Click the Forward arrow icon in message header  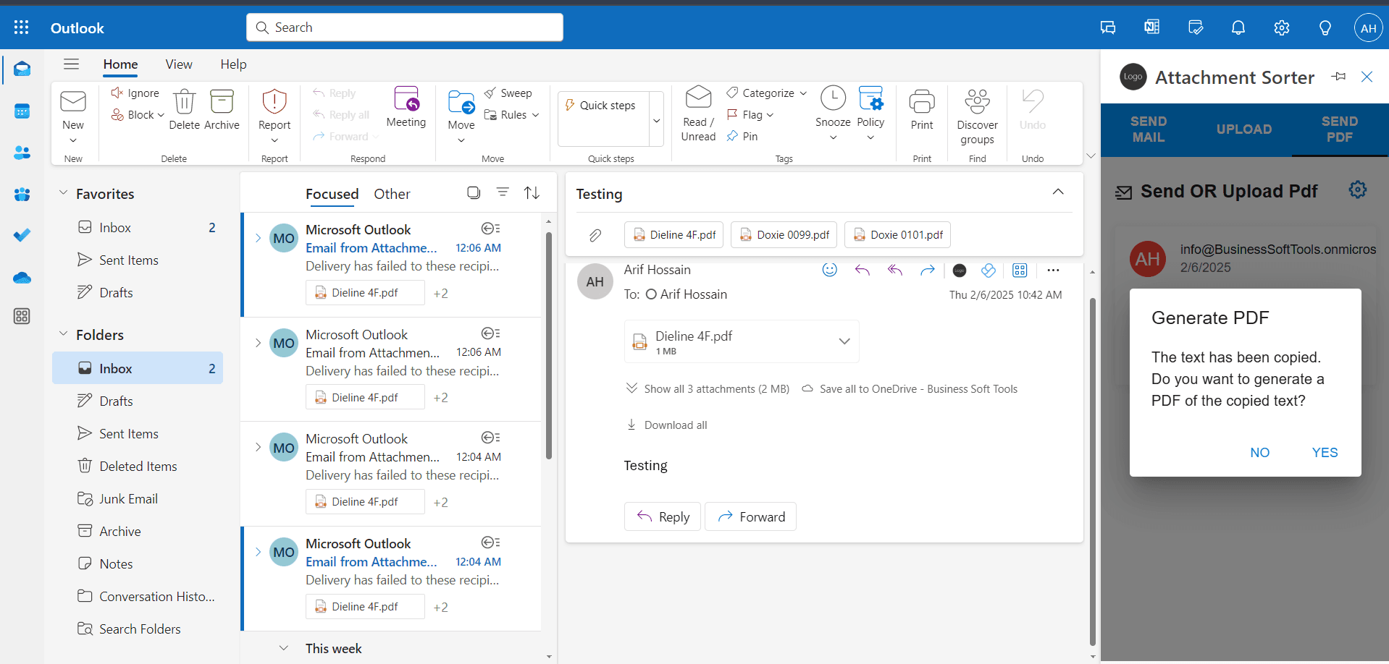928,270
